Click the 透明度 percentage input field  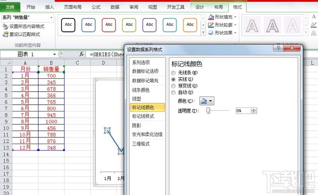243,111
